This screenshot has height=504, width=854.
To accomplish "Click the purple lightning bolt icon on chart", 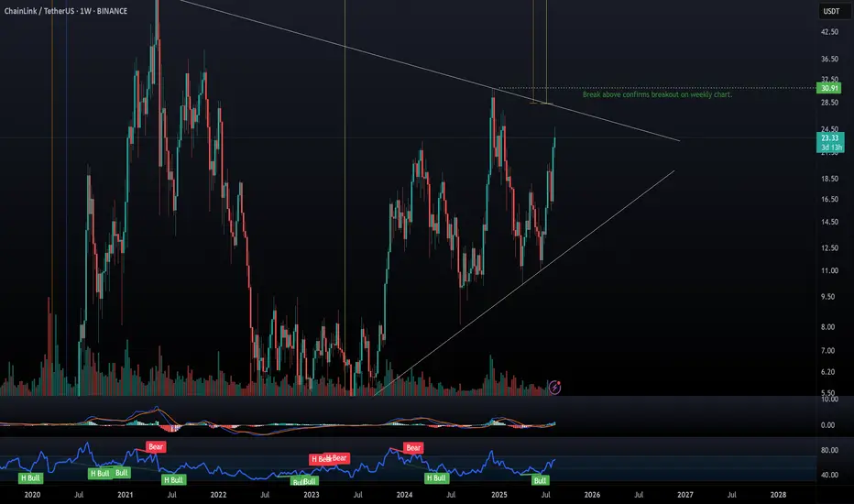I will [x=554, y=388].
